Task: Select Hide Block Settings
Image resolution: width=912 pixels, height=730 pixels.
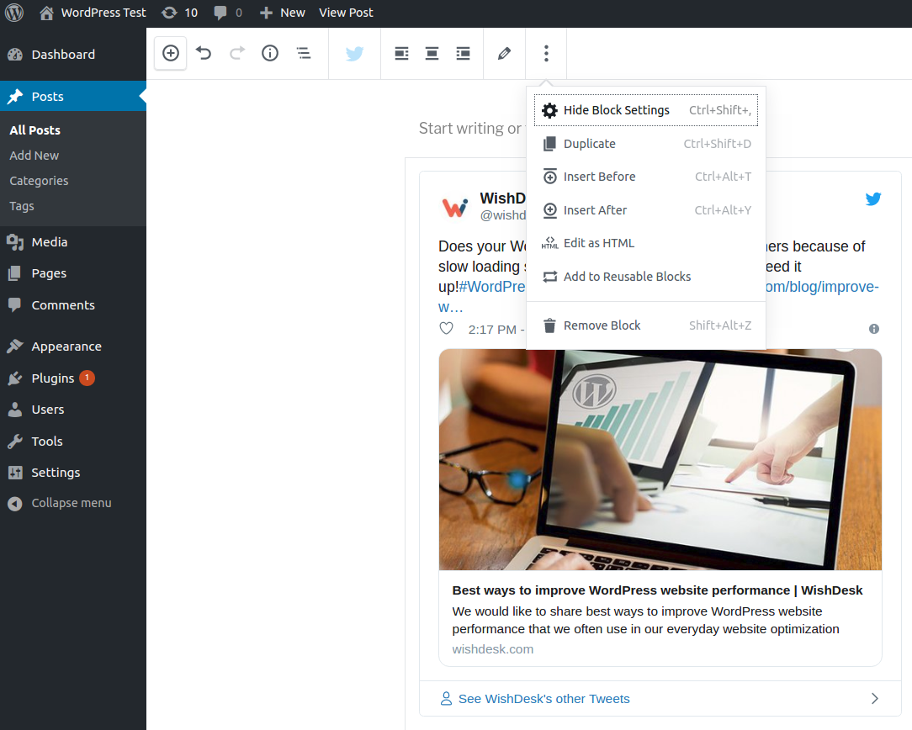Action: click(645, 110)
